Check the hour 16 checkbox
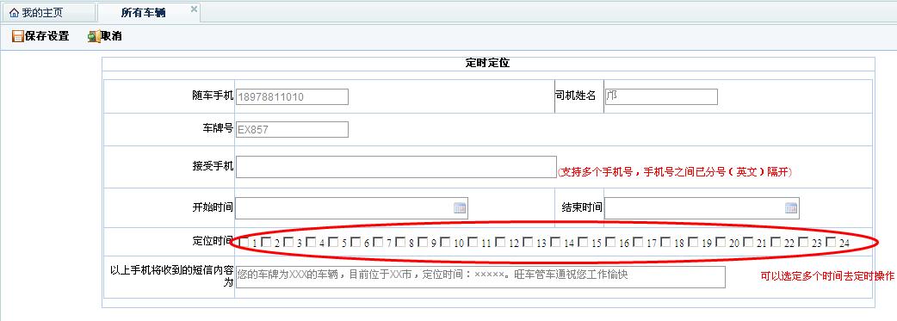 pos(610,243)
